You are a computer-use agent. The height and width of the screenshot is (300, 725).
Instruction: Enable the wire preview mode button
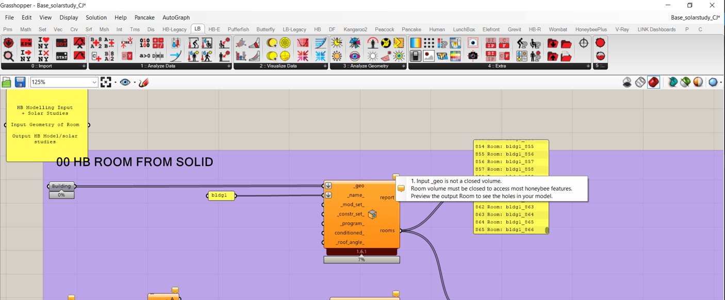pyautogui.click(x=640, y=82)
